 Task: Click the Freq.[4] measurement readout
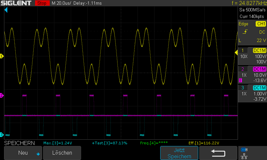click(x=154, y=143)
